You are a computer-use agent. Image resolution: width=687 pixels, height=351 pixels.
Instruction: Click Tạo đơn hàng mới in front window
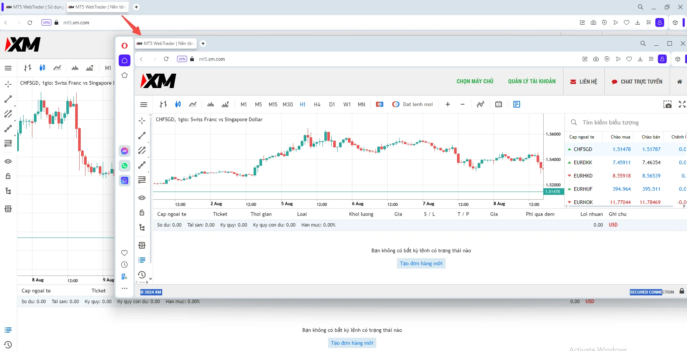tap(421, 263)
